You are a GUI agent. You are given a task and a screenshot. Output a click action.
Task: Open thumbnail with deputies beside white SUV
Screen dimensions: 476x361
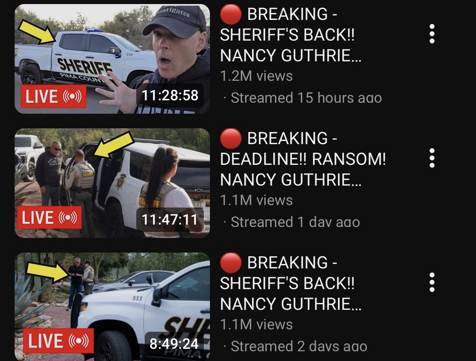(112, 183)
